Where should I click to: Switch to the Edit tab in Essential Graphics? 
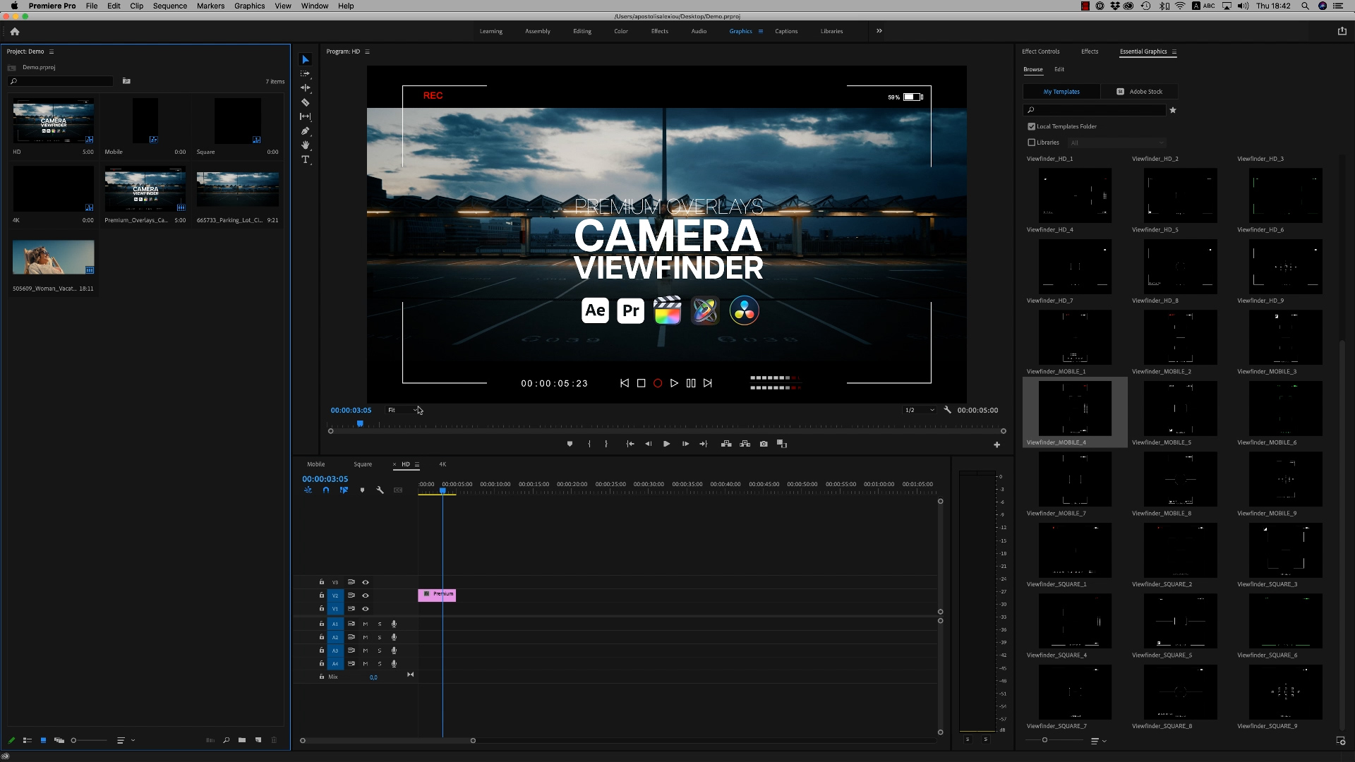1059,70
